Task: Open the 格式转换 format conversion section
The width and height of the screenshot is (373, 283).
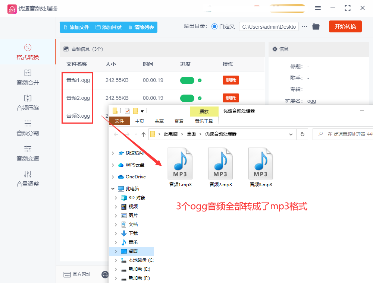Action: point(28,52)
